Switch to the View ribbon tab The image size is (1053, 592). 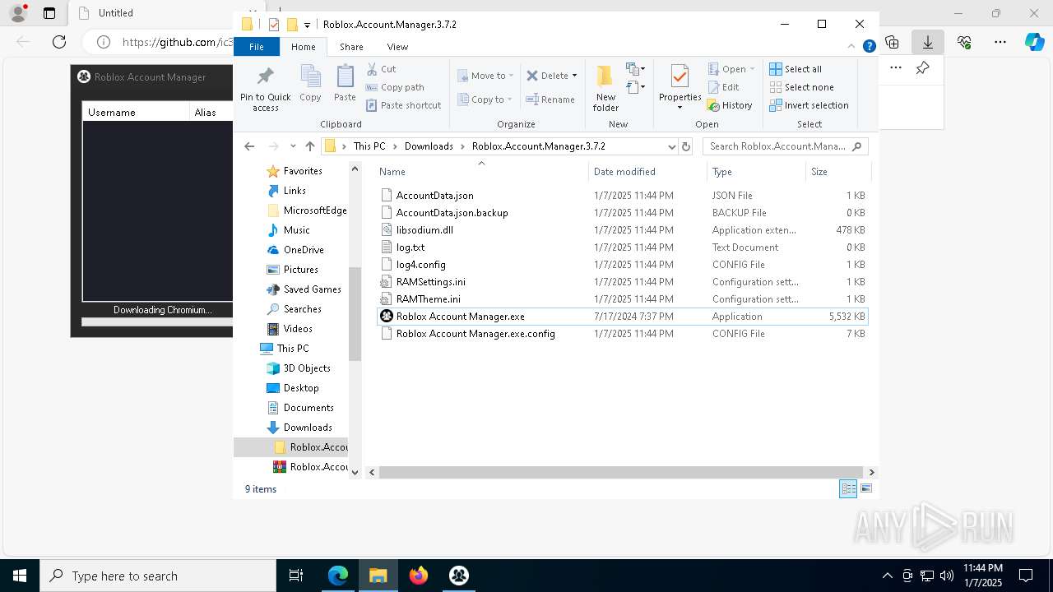click(397, 47)
